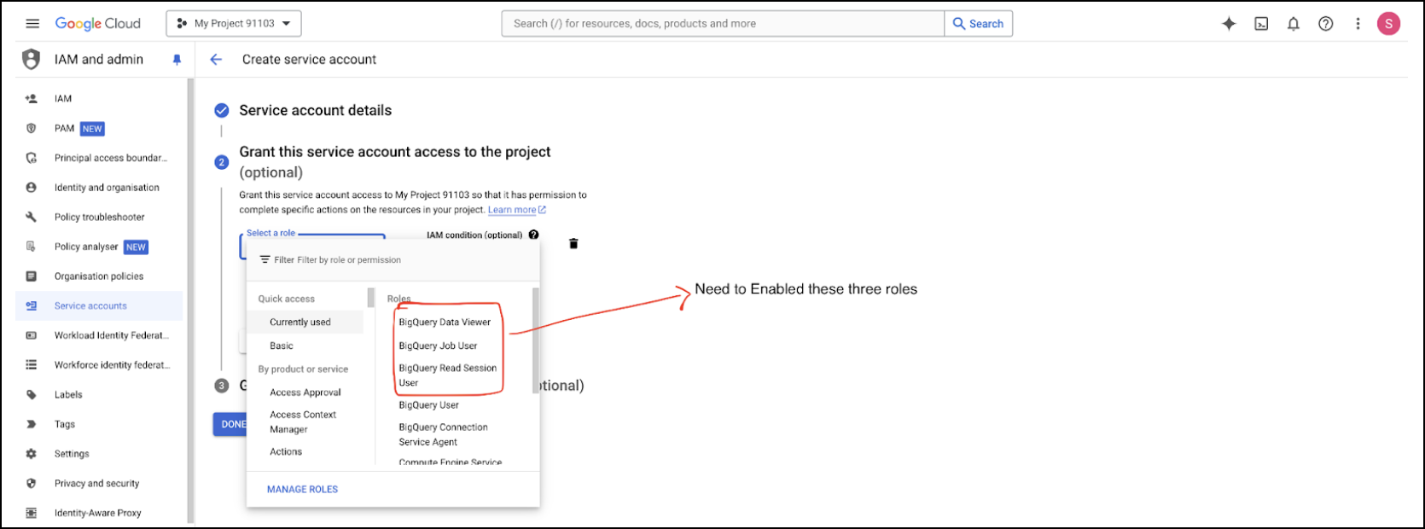
Task: Click the Gemini AI sparkle icon
Action: 1229,24
